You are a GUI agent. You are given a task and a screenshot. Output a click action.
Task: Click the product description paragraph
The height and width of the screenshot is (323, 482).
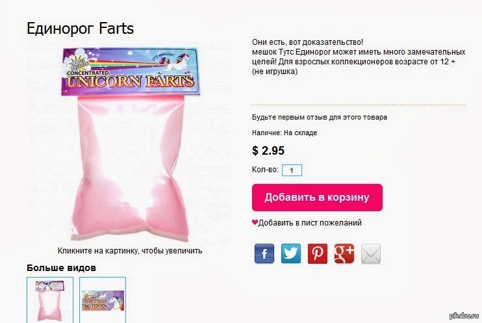pyautogui.click(x=359, y=57)
